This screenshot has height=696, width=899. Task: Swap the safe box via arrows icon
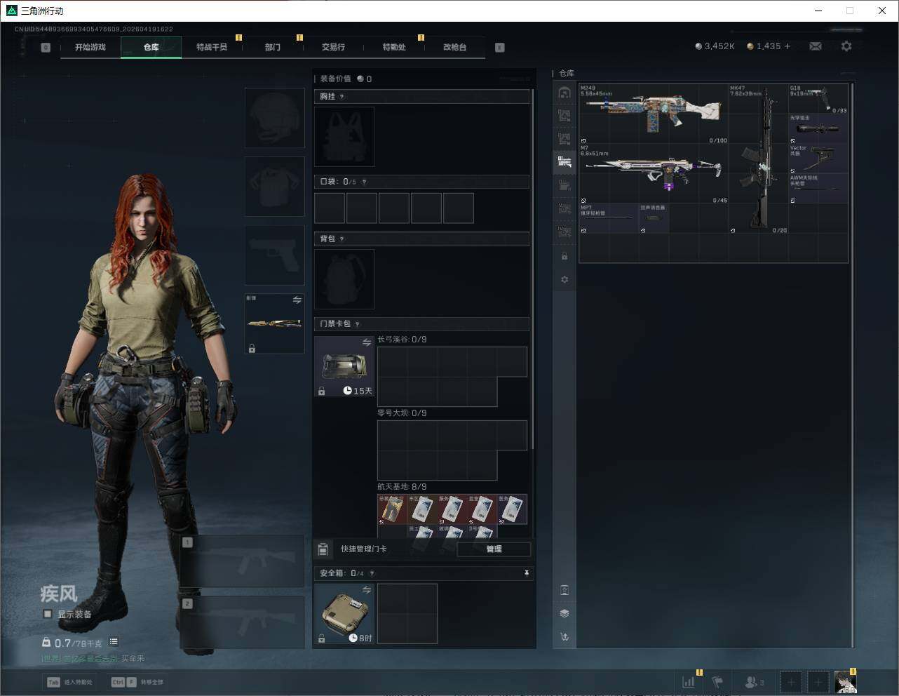coord(367,590)
